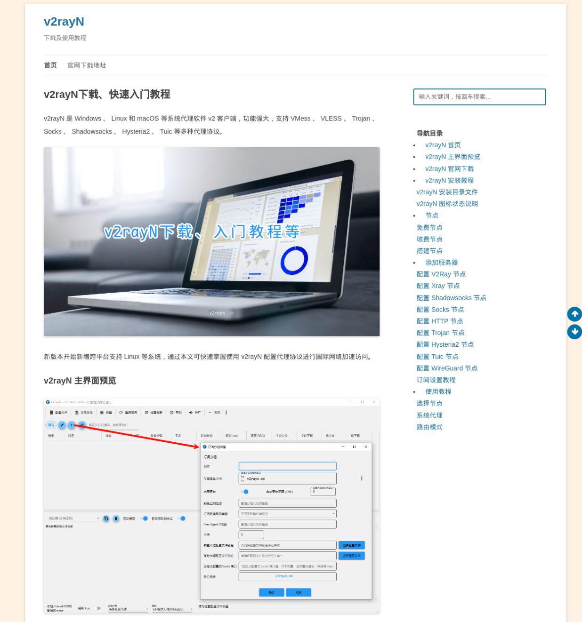The image size is (582, 622).
Task: Open the 路由模式 link
Action: (429, 427)
